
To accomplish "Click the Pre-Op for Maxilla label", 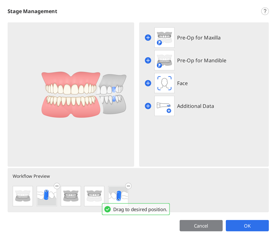I will [x=199, y=38].
